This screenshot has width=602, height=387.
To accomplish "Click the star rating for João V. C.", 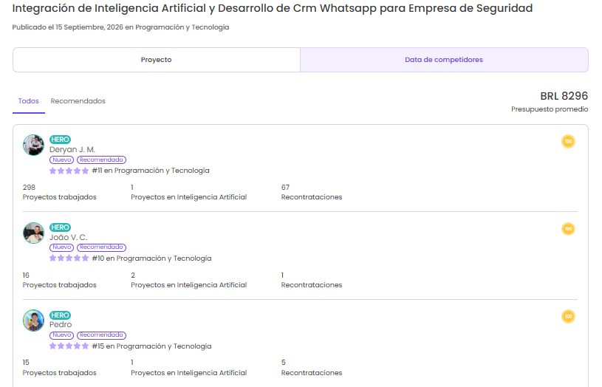I will pyautogui.click(x=69, y=258).
